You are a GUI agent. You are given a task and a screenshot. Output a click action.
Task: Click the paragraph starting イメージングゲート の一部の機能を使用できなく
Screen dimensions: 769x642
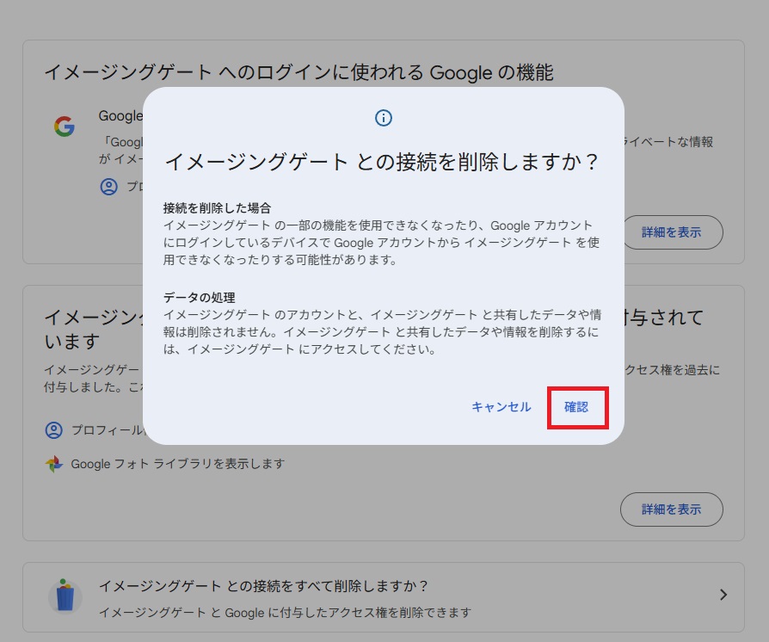click(x=382, y=243)
